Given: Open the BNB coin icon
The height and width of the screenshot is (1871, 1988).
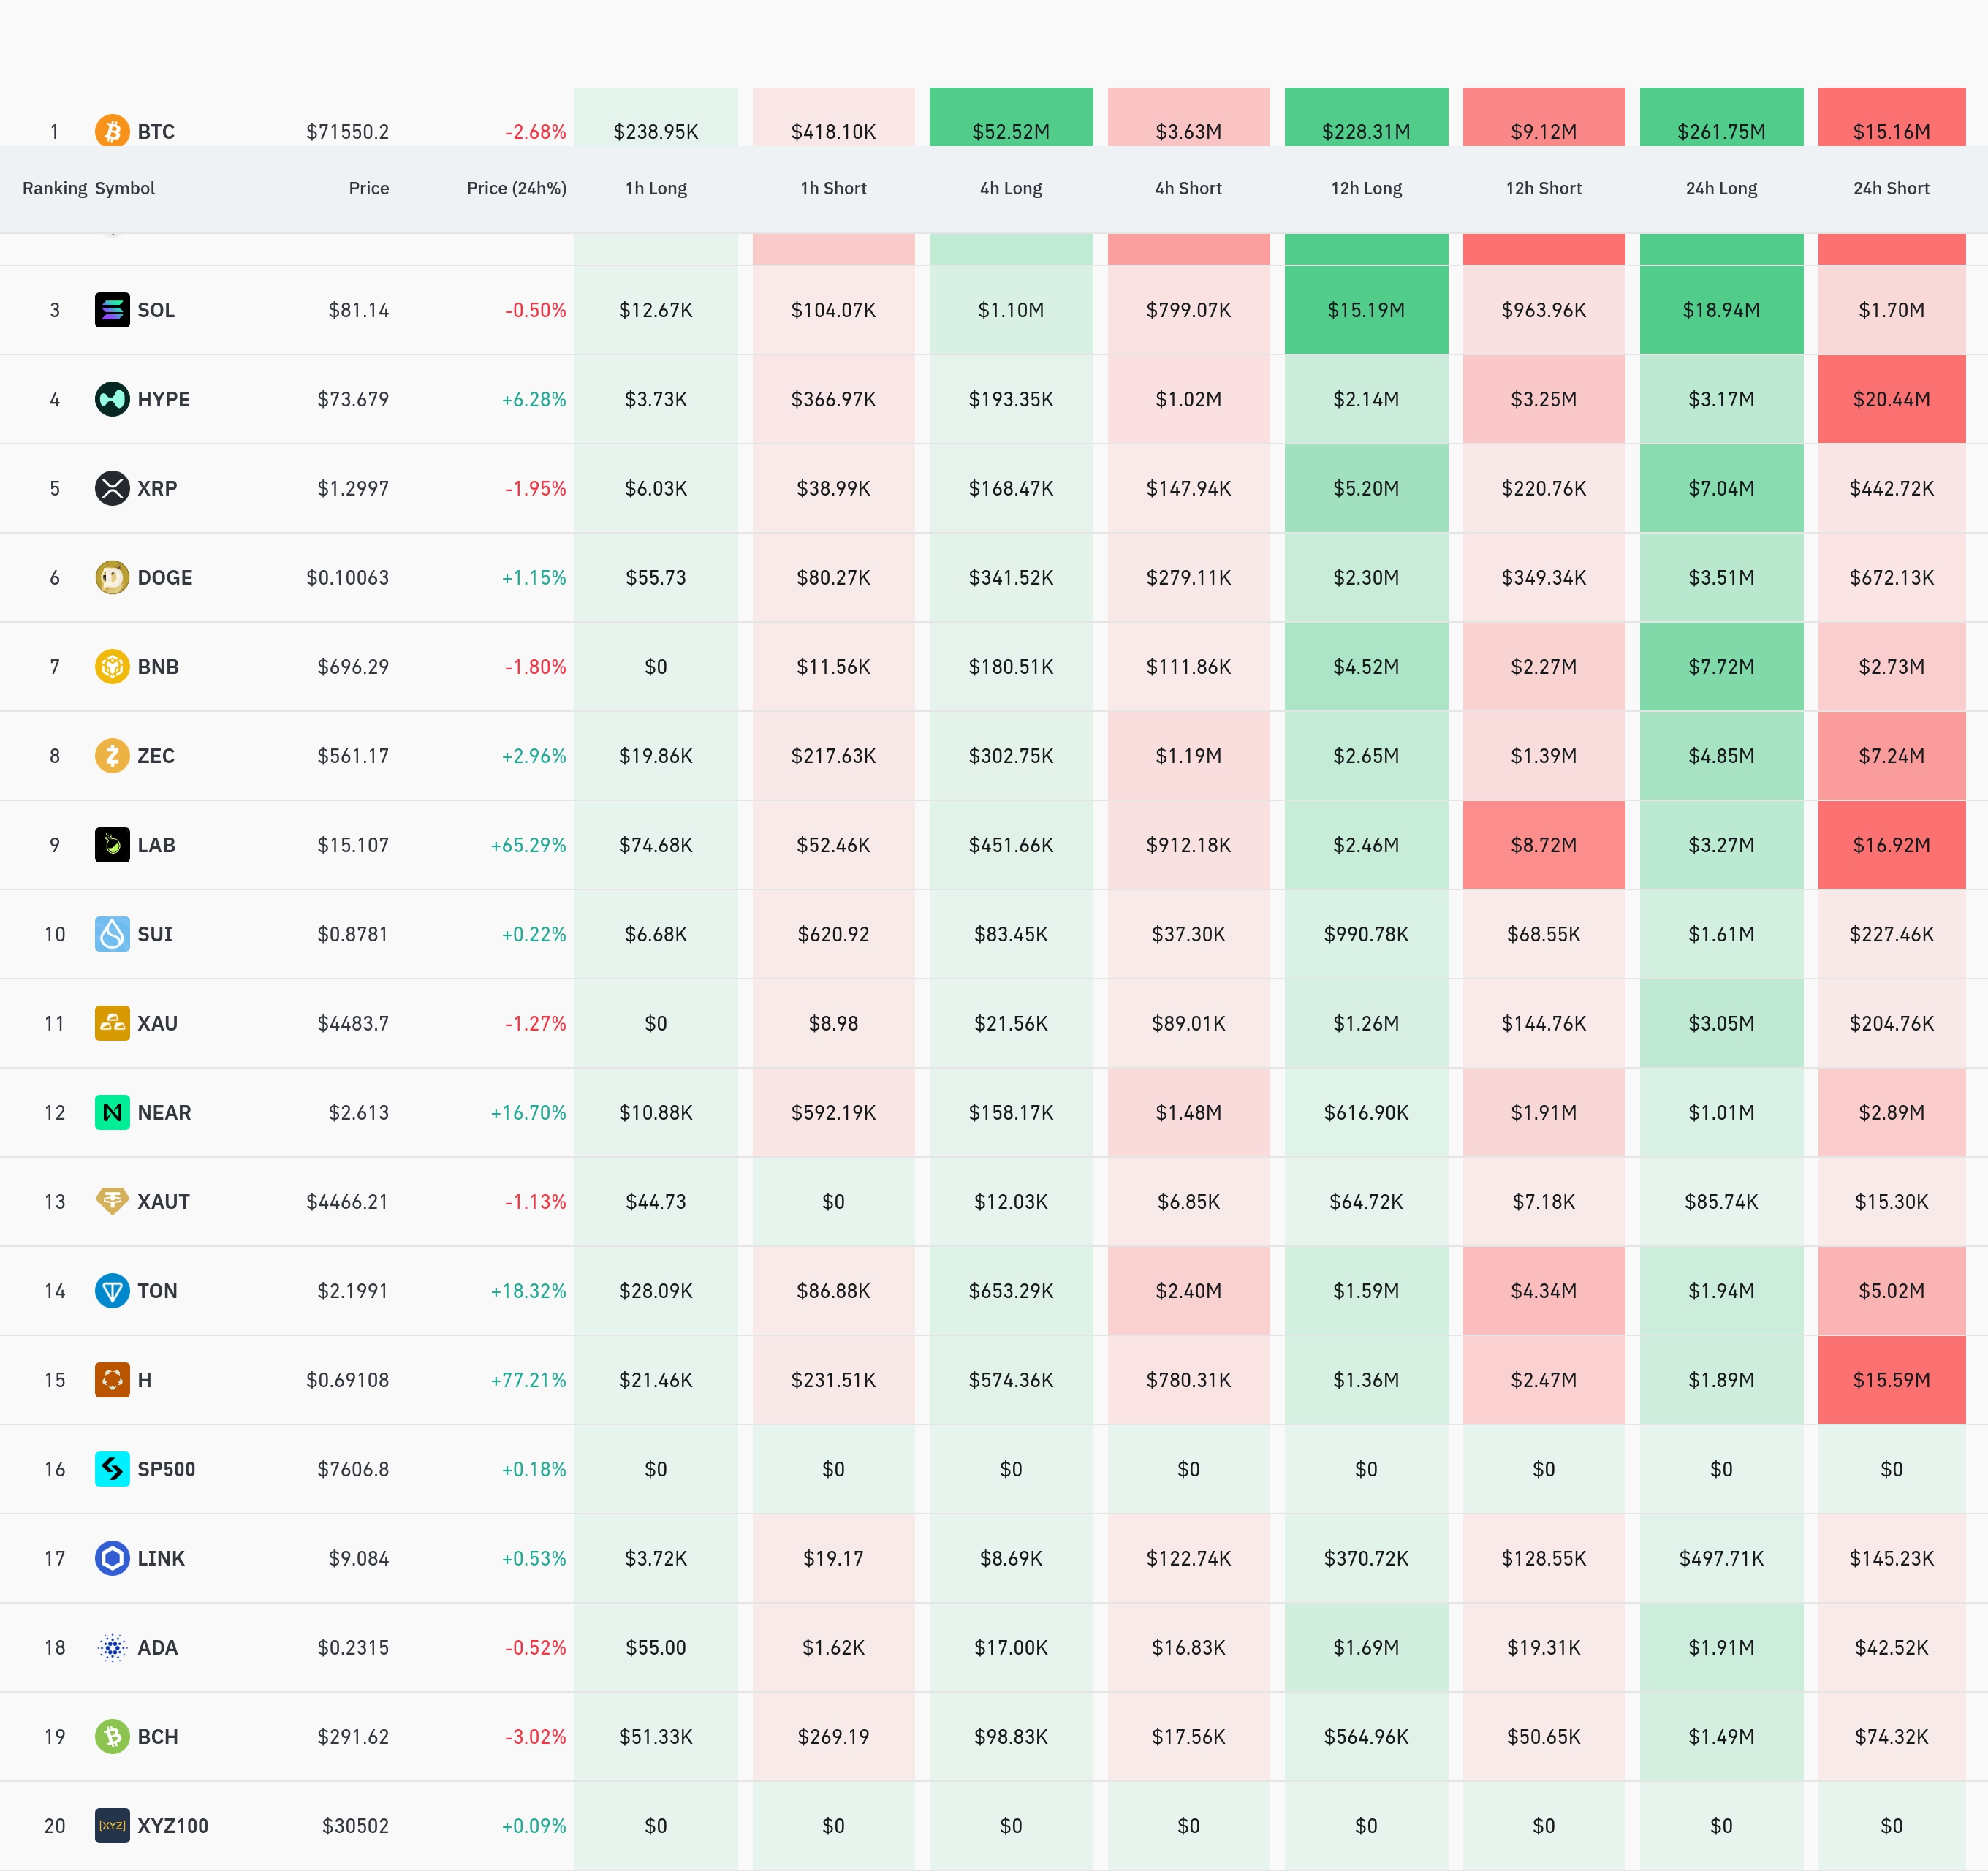Looking at the screenshot, I should point(112,666).
